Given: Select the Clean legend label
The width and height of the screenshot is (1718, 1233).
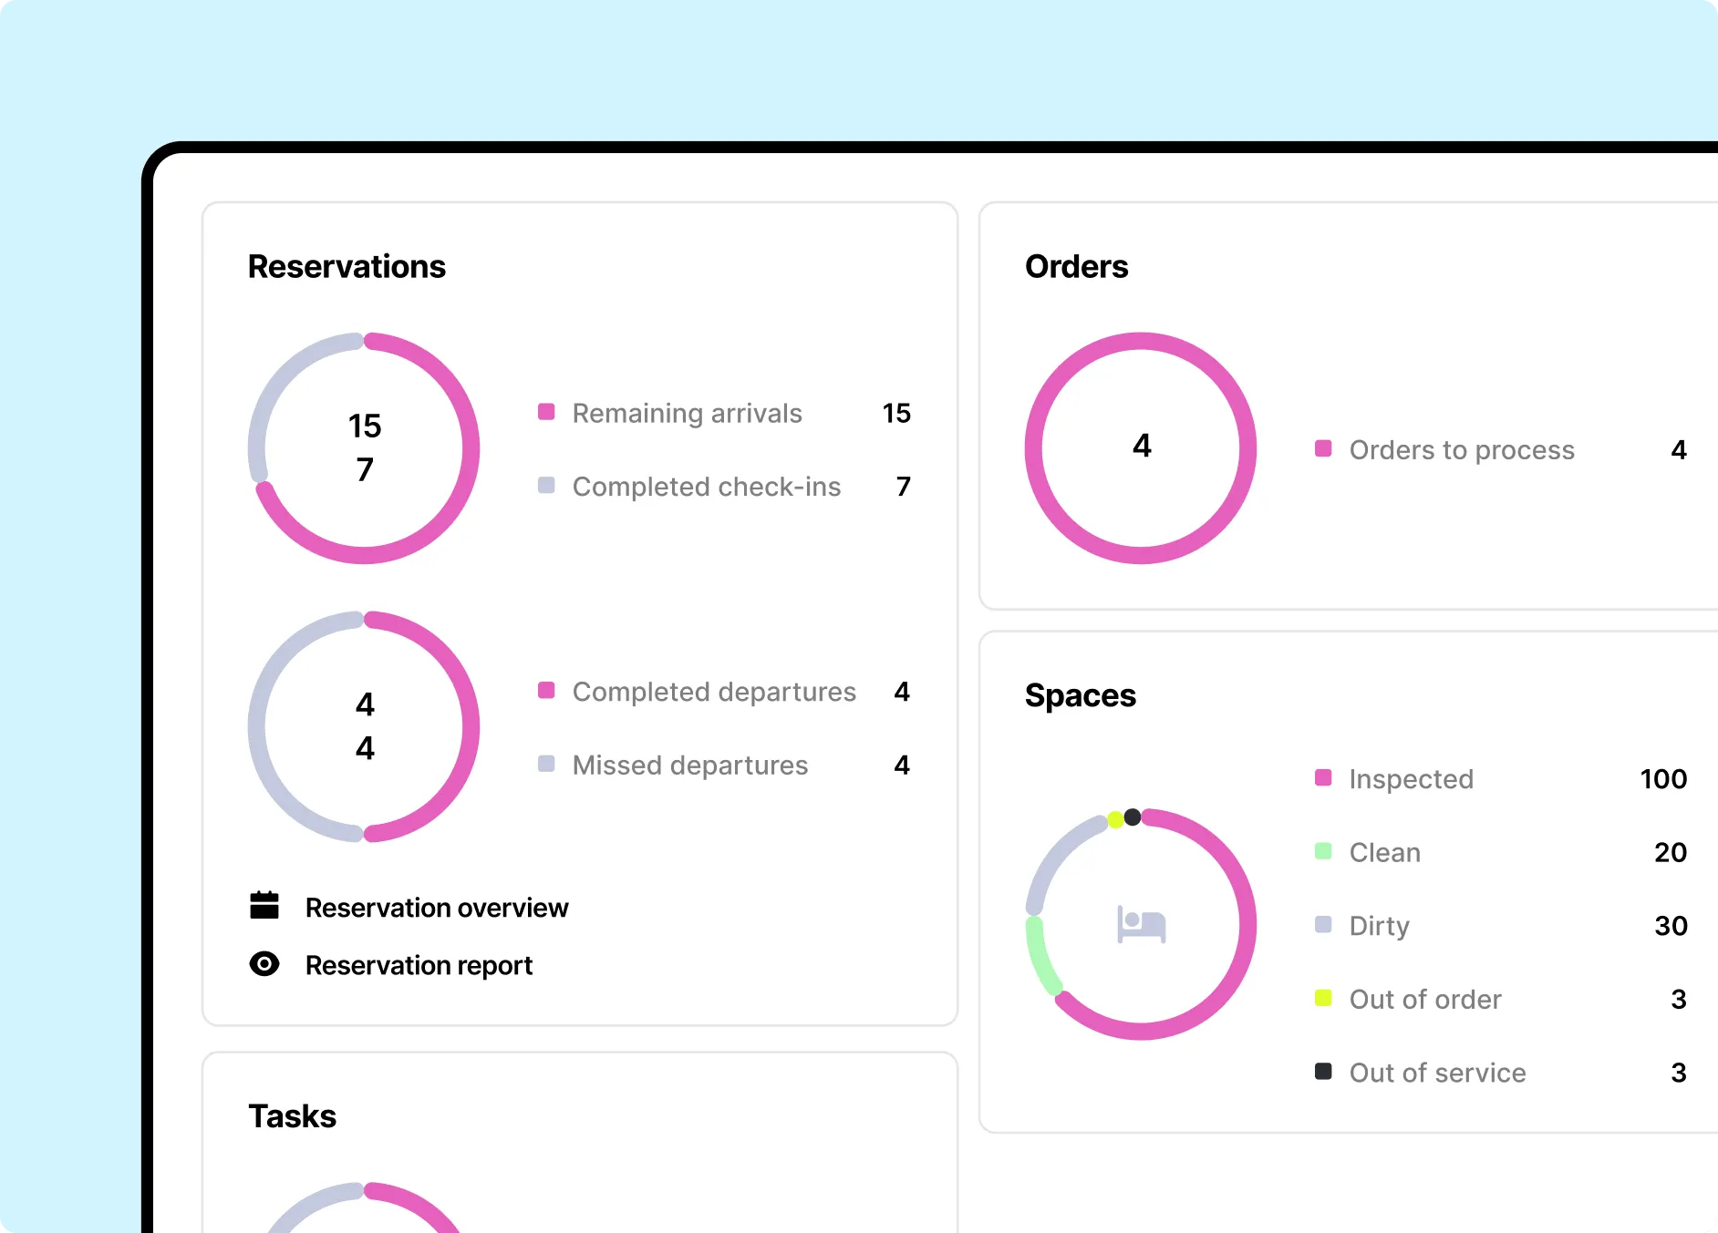Looking at the screenshot, I should pos(1385,853).
